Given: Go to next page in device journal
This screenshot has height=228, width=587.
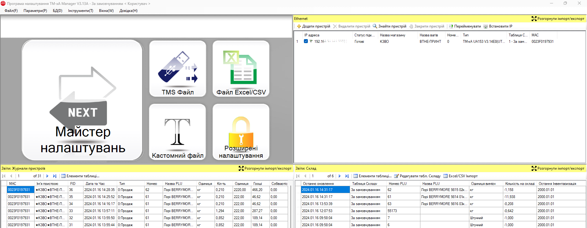Looking at the screenshot, I should (x=47, y=176).
